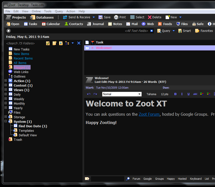
Task: Toggle the checkbox on the Welcome! task row
Action: [x=87, y=48]
